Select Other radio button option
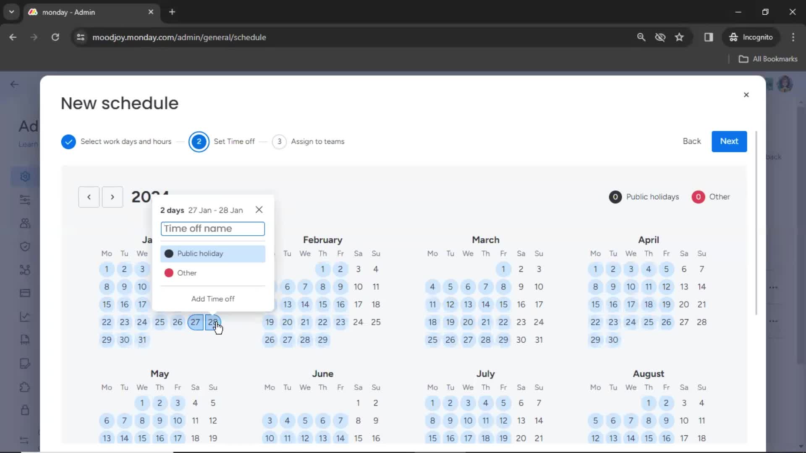Viewport: 806px width, 453px height. [169, 273]
